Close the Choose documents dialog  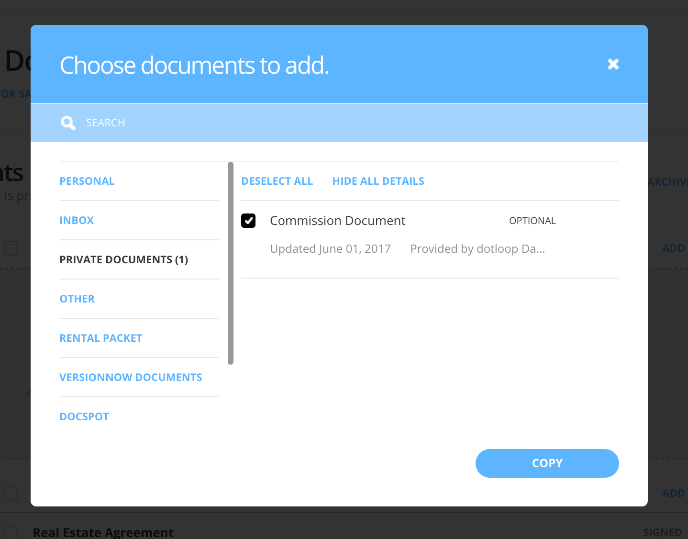point(613,64)
